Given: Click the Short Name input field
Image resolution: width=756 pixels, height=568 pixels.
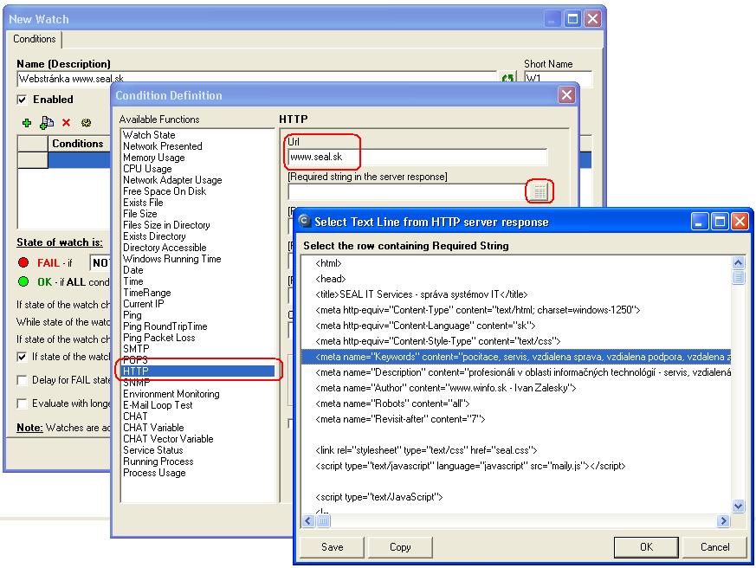Looking at the screenshot, I should [559, 79].
